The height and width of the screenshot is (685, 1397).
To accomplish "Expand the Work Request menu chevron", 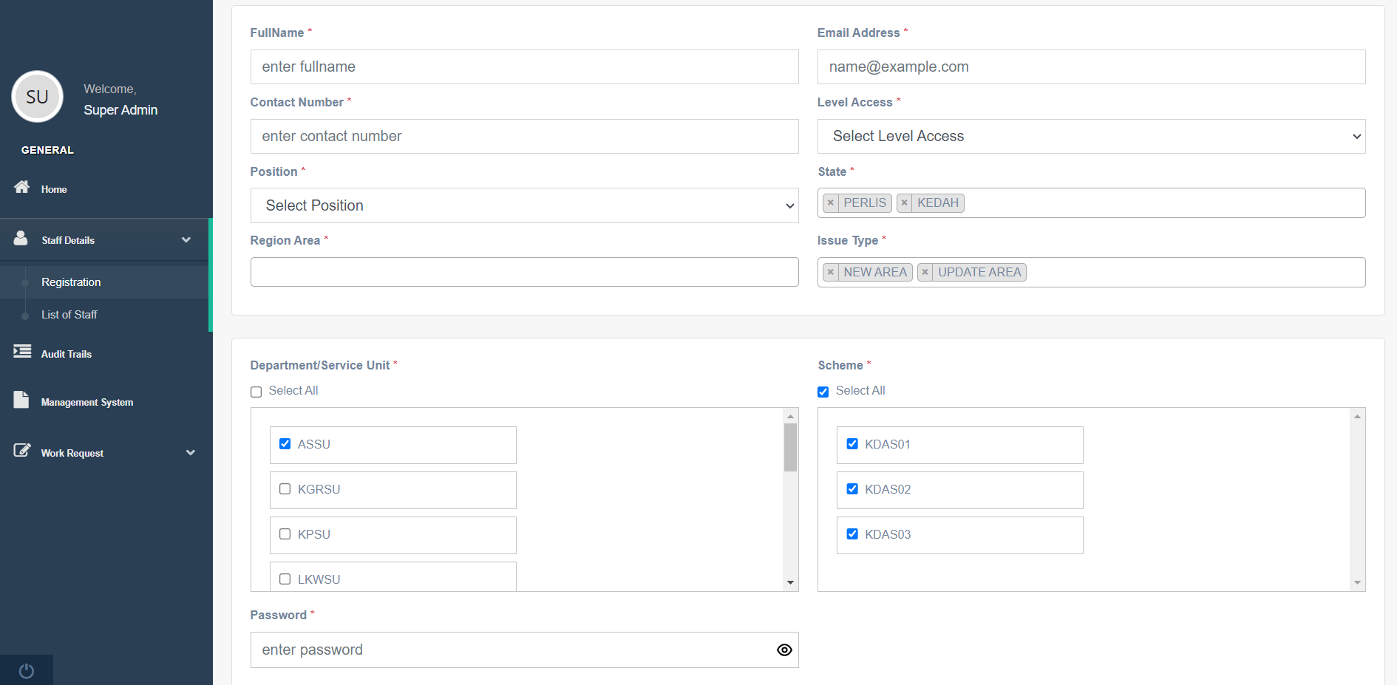I will [x=191, y=453].
